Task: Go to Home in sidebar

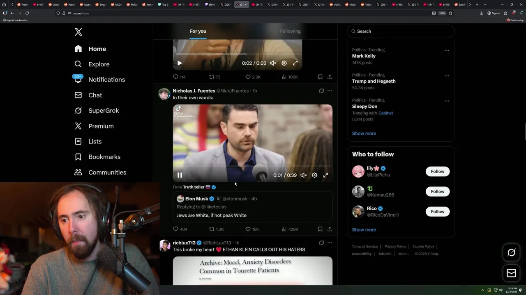Action: click(90, 49)
